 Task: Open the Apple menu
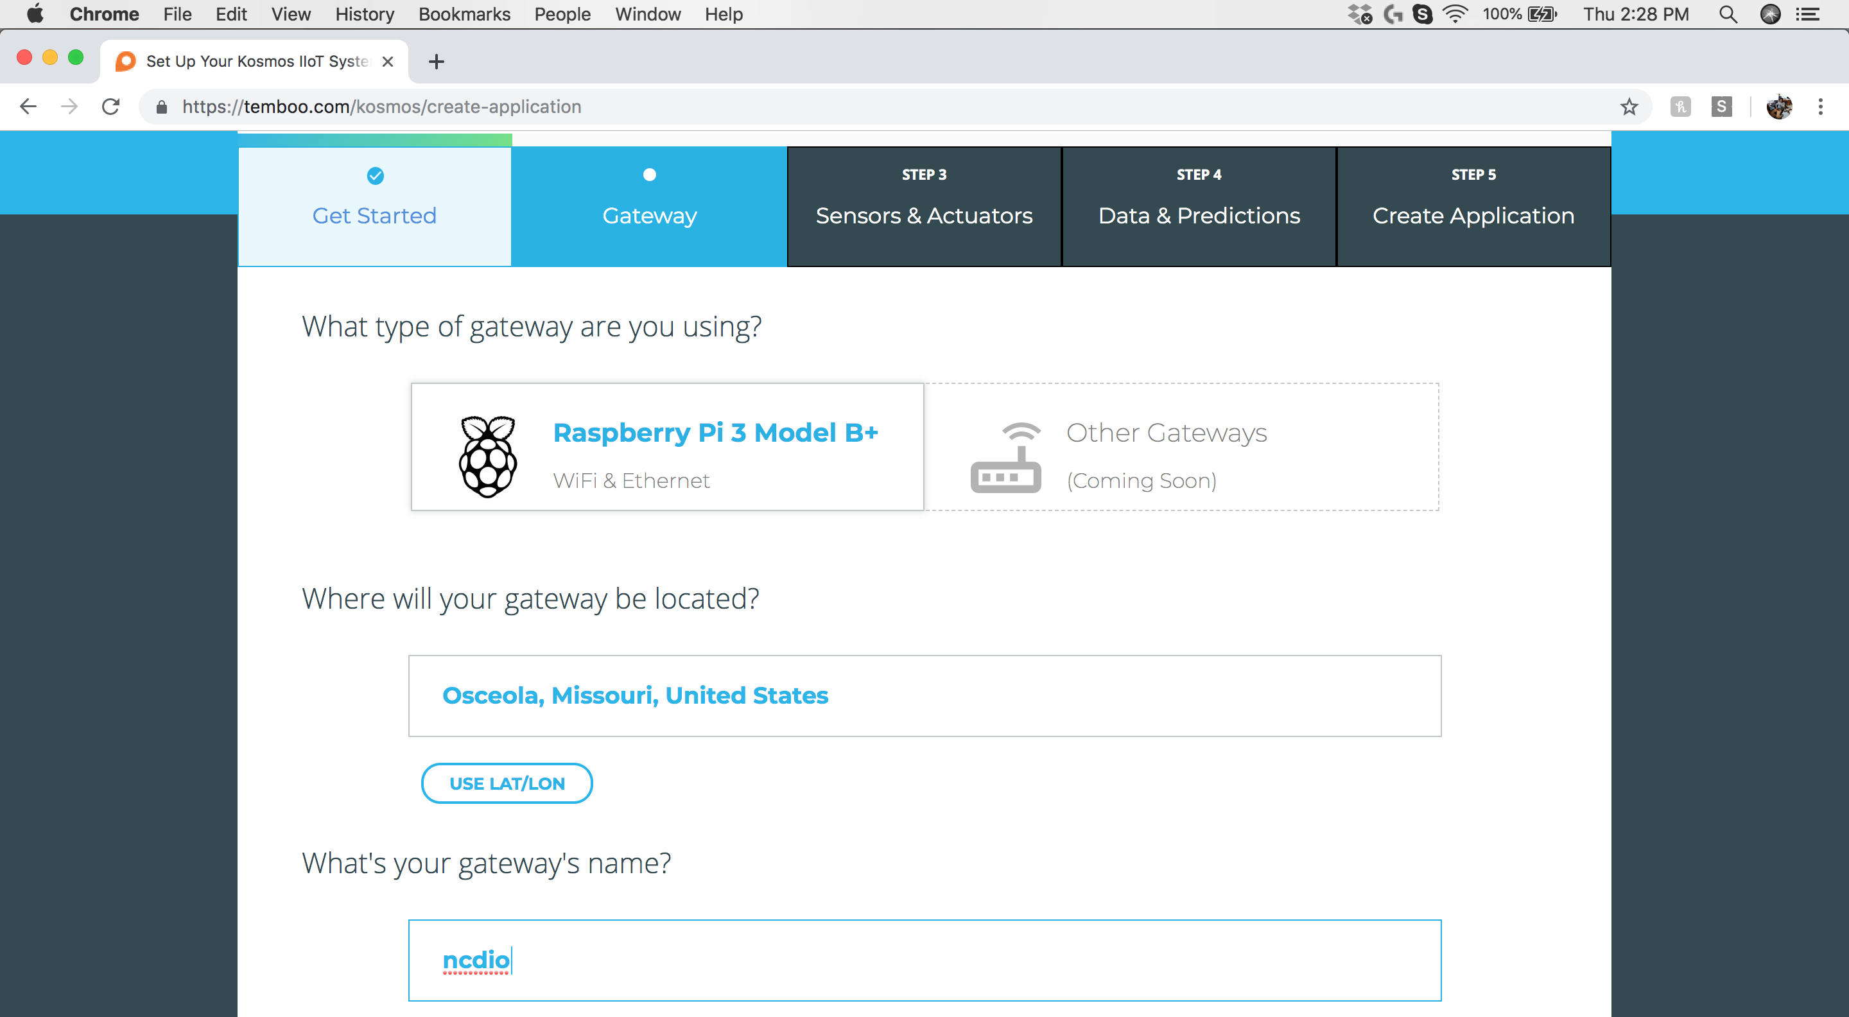point(35,14)
